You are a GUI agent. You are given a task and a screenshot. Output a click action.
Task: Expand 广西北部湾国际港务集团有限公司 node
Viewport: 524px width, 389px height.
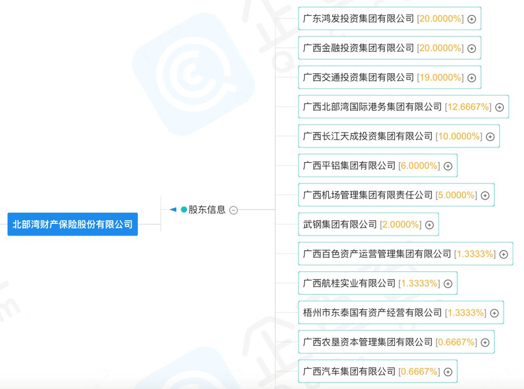coord(499,107)
